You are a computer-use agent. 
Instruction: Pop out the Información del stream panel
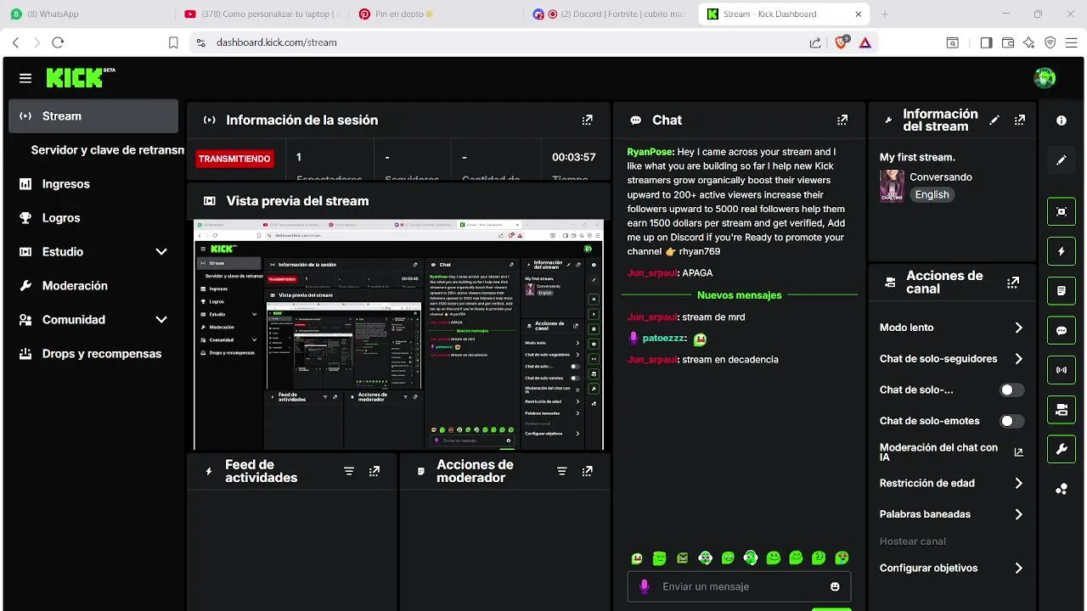coord(1020,121)
